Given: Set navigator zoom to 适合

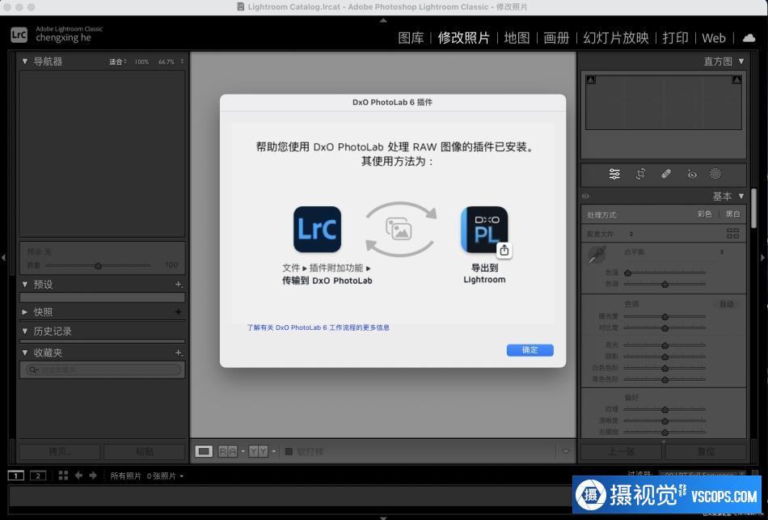Looking at the screenshot, I should 116,61.
